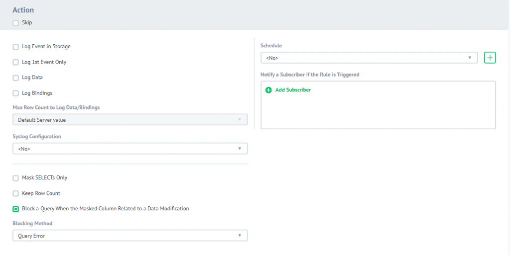Uncheck Block a Query When the Masked Column checkbox
Image resolution: width=510 pixels, height=255 pixels.
[x=16, y=209]
